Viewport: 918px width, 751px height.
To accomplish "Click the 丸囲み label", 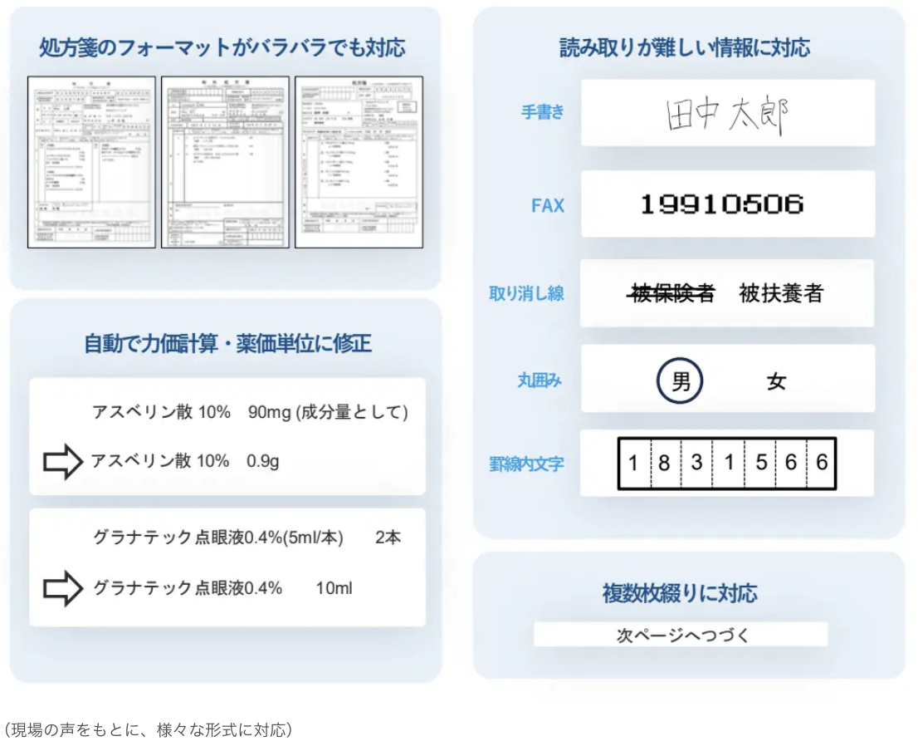I will click(x=540, y=380).
